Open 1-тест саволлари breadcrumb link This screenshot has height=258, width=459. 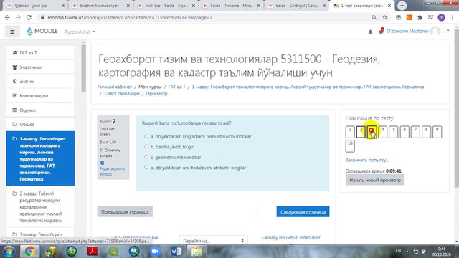[x=121, y=94]
